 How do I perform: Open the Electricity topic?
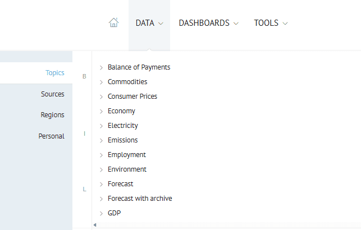(123, 126)
